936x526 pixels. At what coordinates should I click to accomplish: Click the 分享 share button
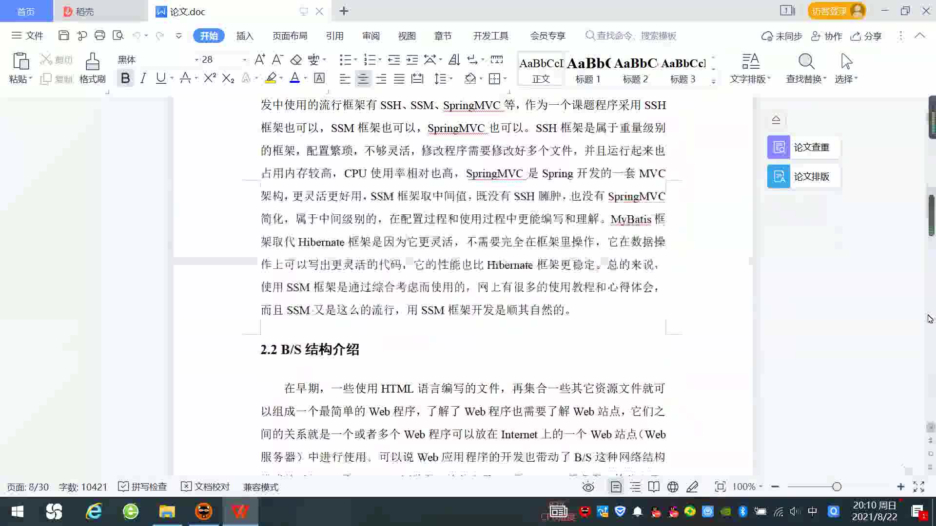[866, 36]
